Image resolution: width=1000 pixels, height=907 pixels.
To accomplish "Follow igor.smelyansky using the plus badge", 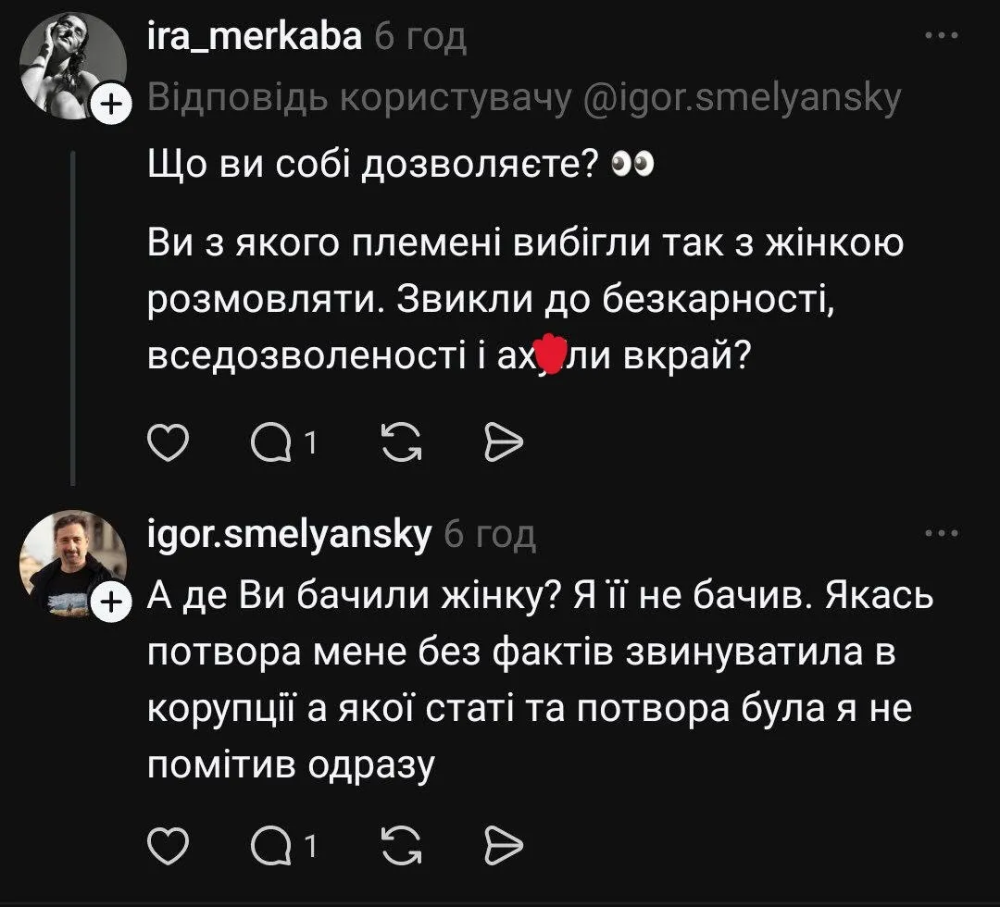I will point(110,602).
